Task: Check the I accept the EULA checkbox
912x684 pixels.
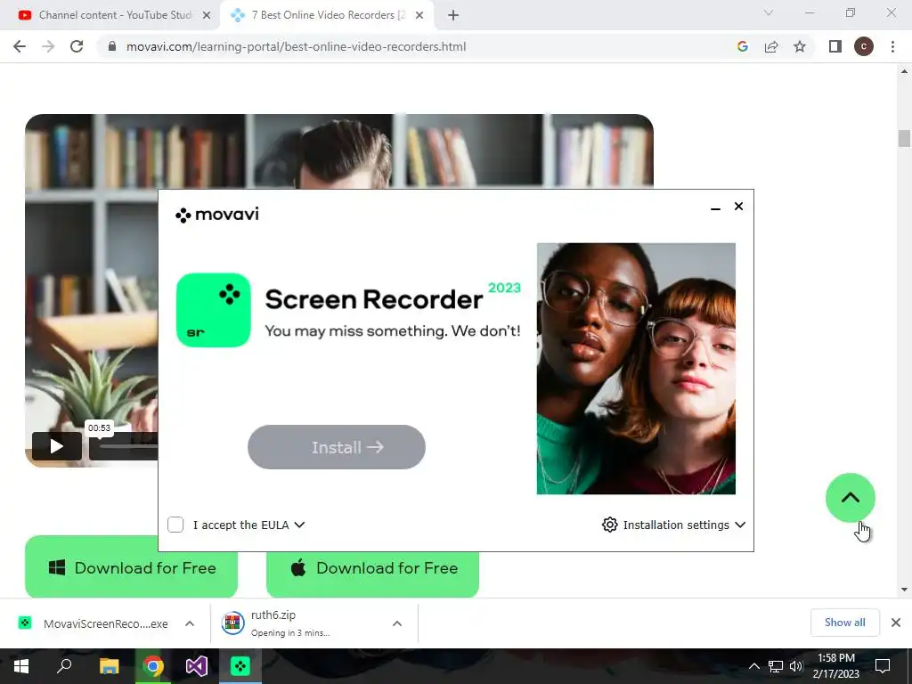Action: 175,525
